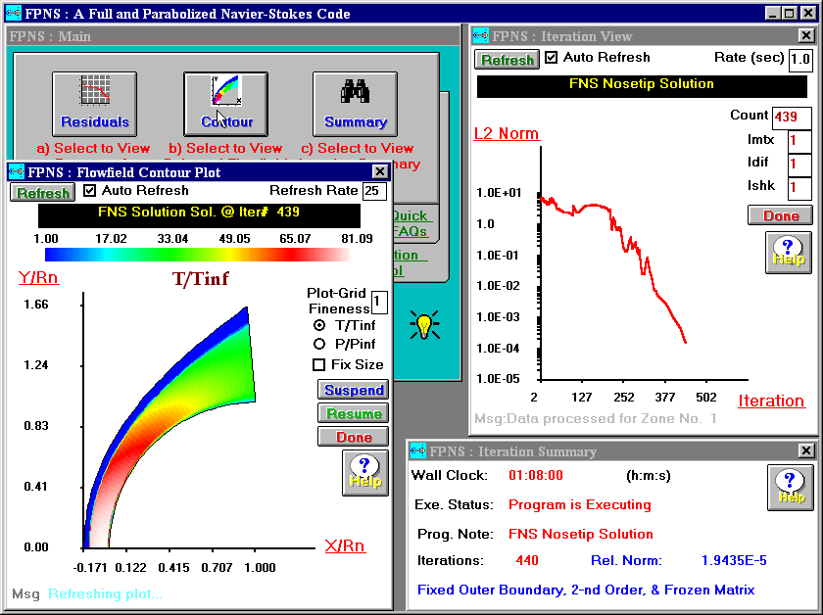823x615 pixels.
Task: Click the Resume button
Action: (354, 413)
